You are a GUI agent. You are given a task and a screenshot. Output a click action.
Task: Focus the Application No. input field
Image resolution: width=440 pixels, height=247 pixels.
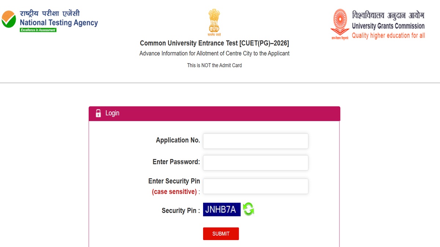point(256,141)
